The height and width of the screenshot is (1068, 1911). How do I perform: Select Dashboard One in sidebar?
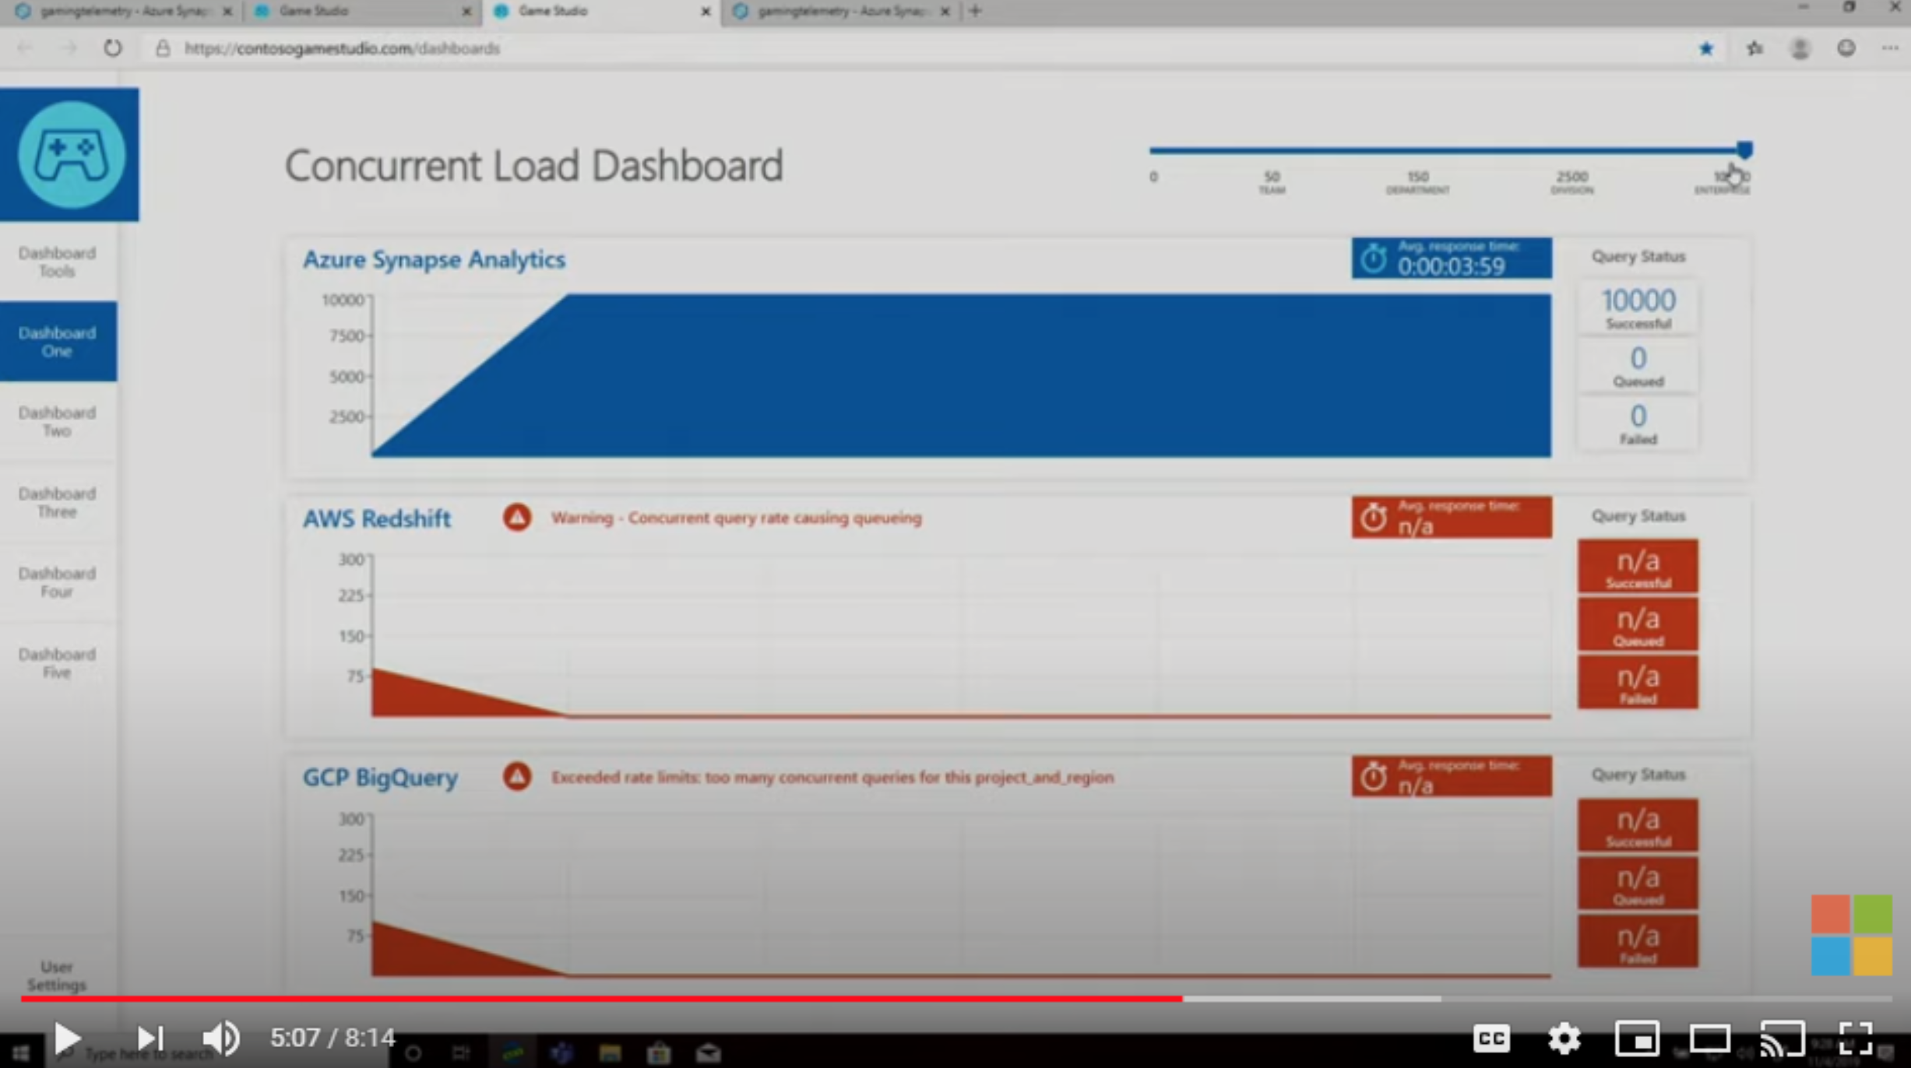[58, 342]
